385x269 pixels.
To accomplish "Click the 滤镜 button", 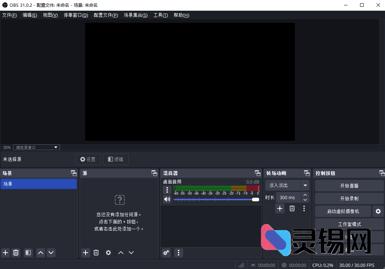I will point(115,159).
